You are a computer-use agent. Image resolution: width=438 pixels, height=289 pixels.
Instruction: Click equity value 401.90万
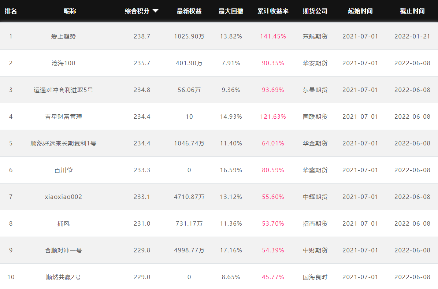(189, 63)
